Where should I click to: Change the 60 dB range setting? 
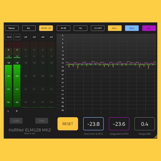click(x=63, y=28)
